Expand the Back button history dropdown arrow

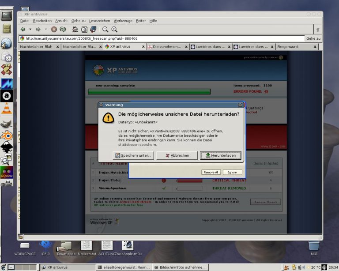pos(30,29)
